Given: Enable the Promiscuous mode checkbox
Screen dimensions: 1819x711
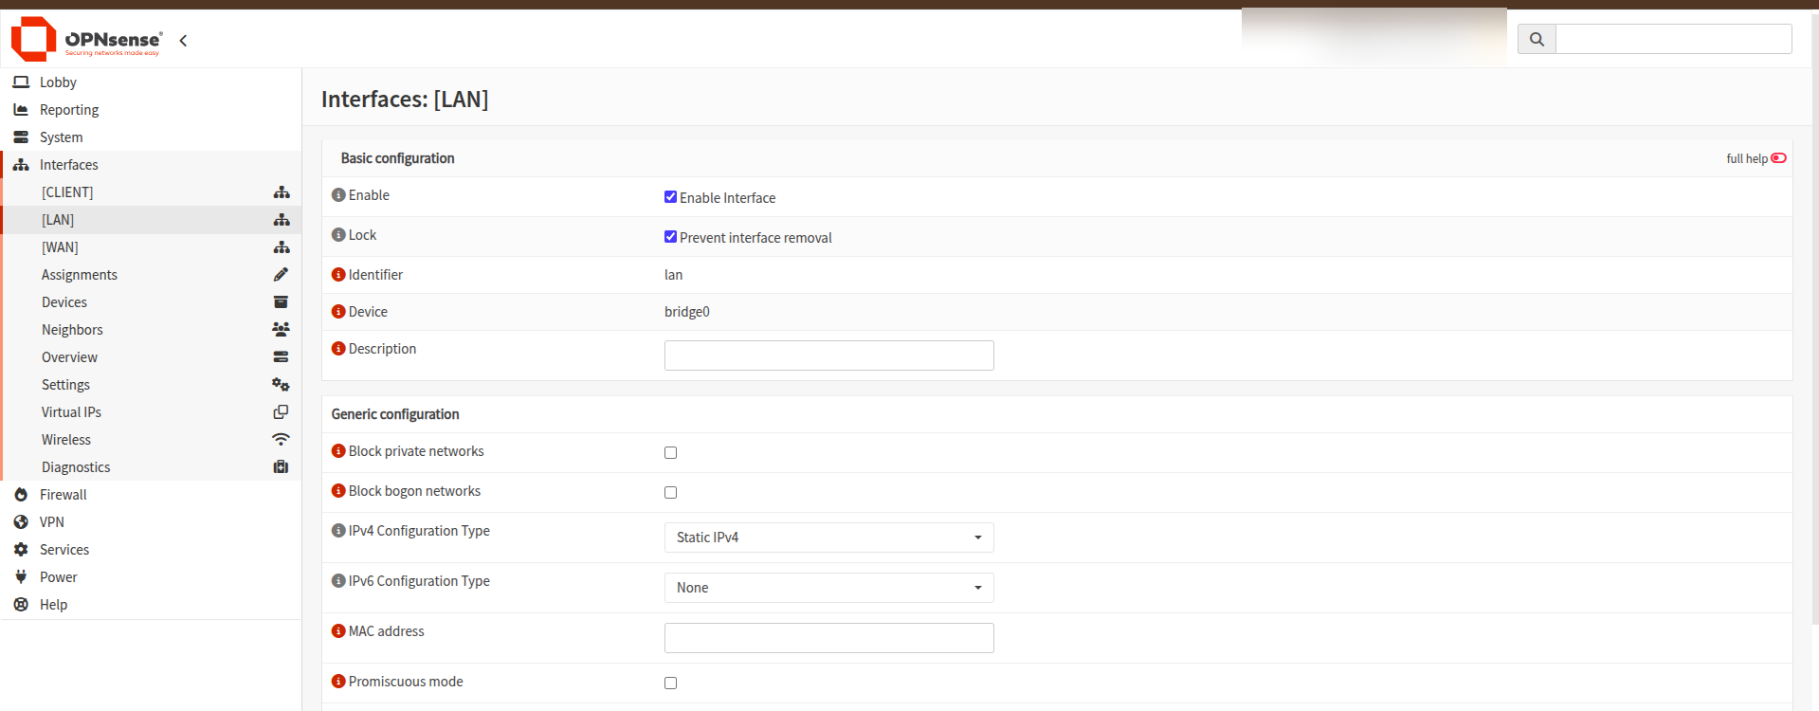Looking at the screenshot, I should point(670,684).
